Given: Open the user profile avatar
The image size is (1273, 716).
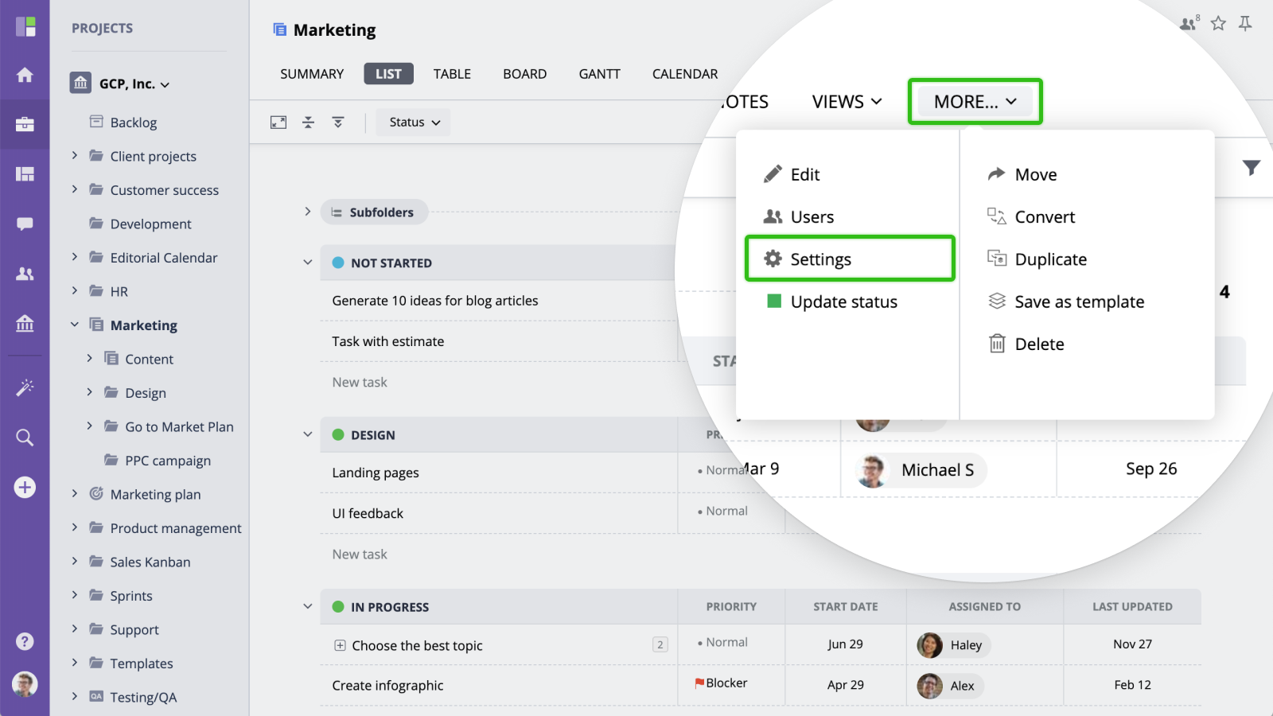Looking at the screenshot, I should pyautogui.click(x=25, y=684).
